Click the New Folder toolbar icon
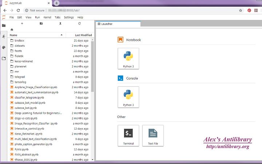This screenshot has width=262, height=164. click(x=41, y=24)
